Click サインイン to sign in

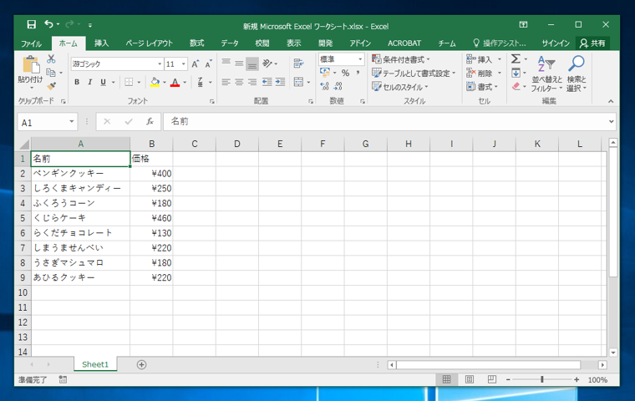(x=556, y=43)
